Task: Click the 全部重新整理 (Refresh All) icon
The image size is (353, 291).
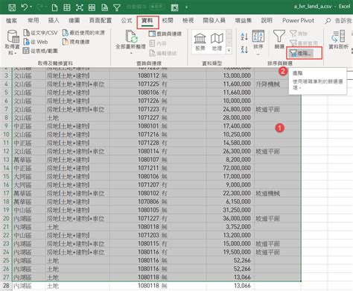Action: (x=132, y=37)
